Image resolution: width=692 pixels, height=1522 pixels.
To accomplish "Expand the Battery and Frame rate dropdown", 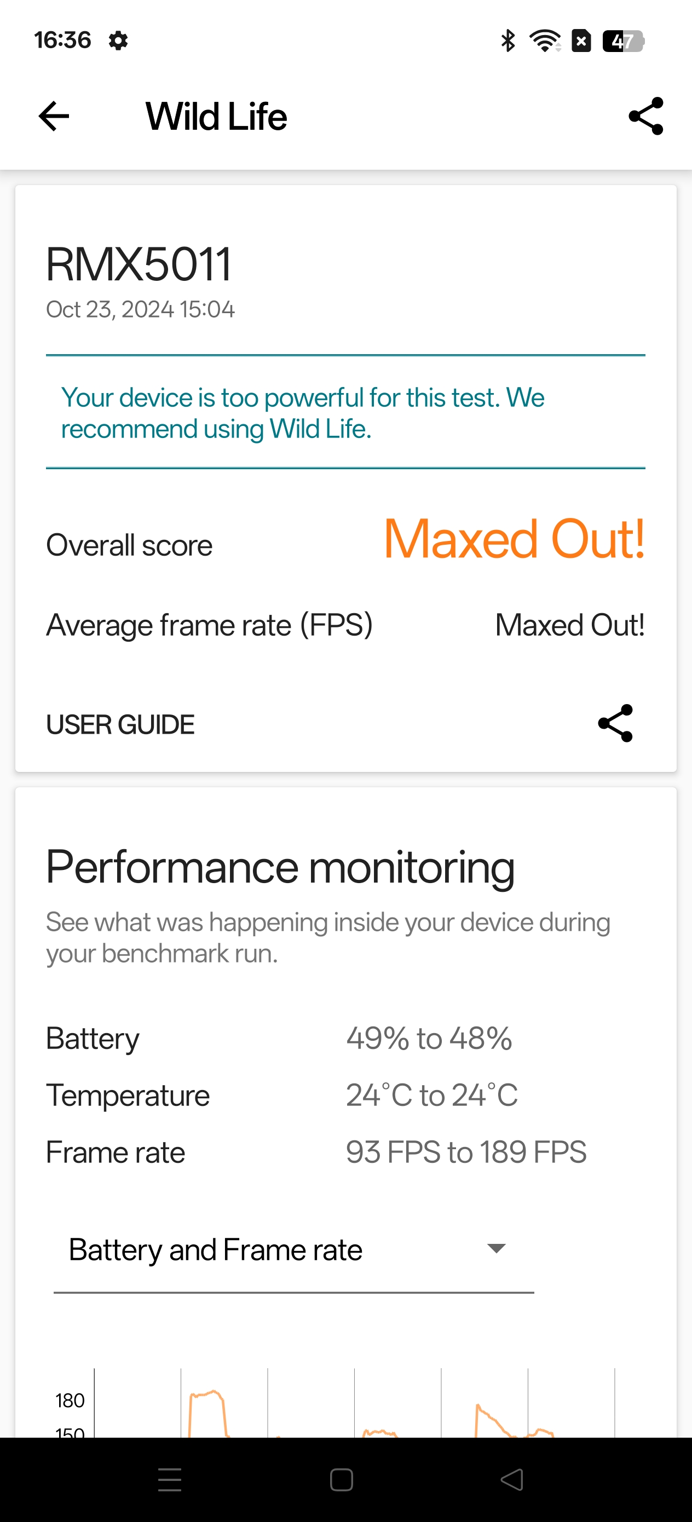I will [x=293, y=1249].
